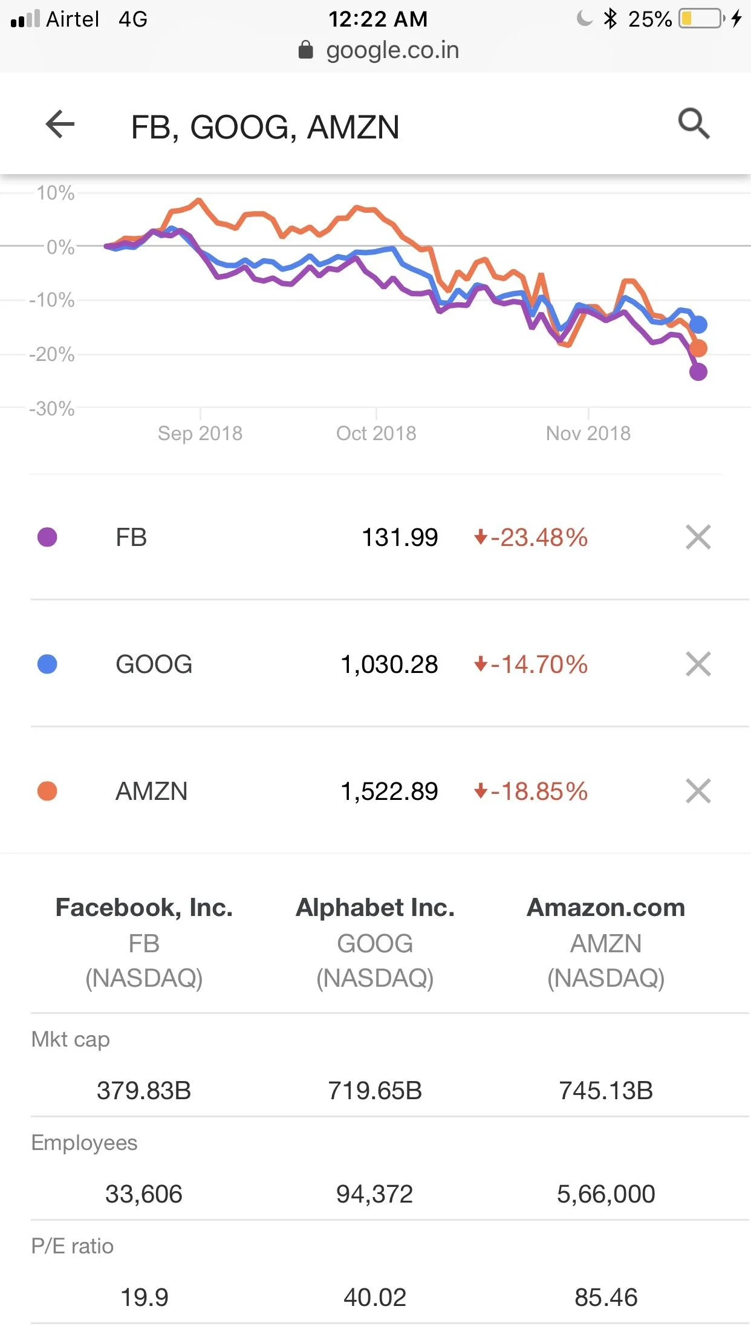Tap the Bluetooth icon in status bar

tap(609, 19)
